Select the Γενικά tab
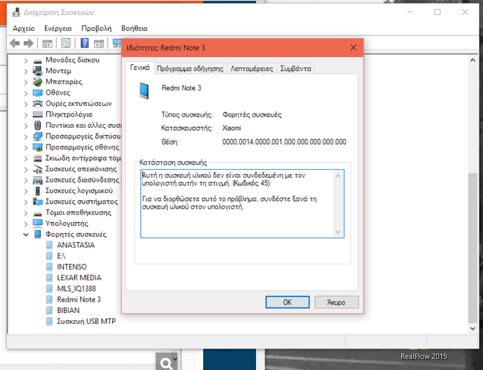Viewport: 483px width, 370px height. (140, 68)
